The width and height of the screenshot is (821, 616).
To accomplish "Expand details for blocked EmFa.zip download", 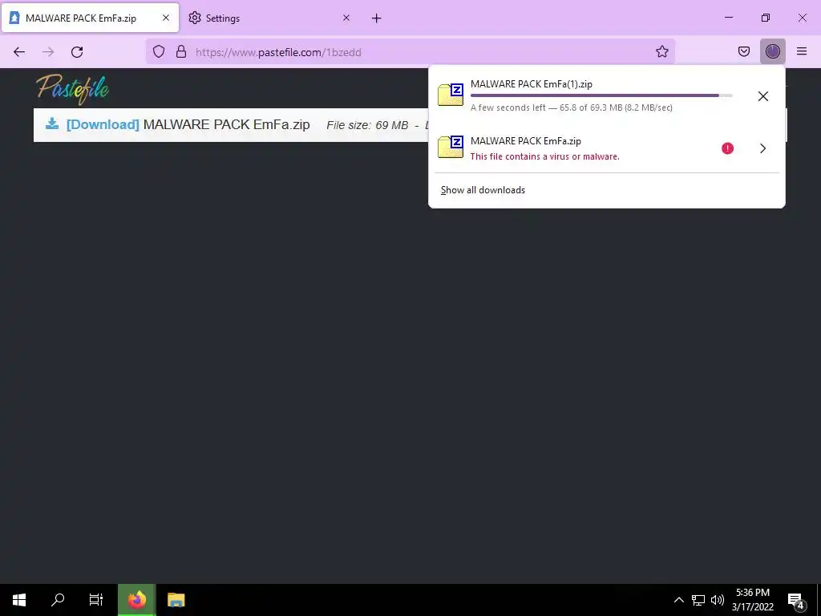I will point(763,148).
